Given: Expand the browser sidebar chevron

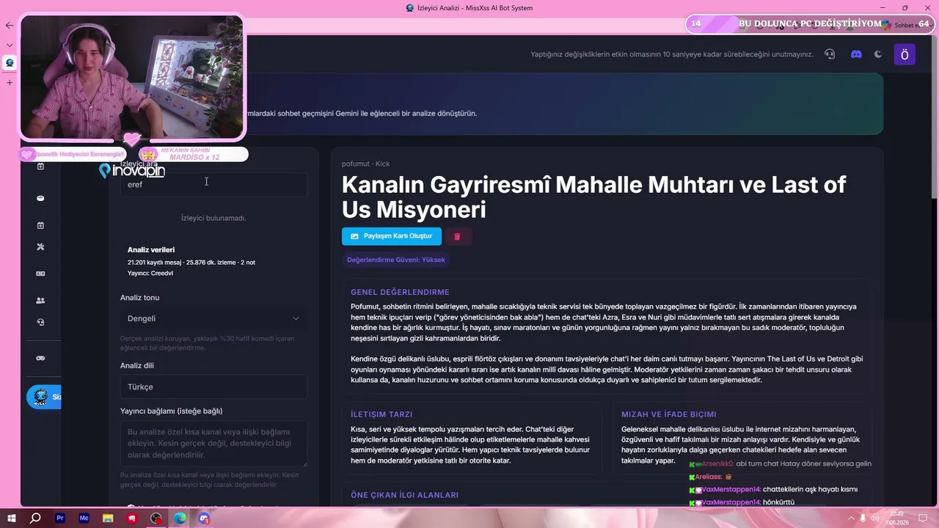Looking at the screenshot, I should click(10, 45).
